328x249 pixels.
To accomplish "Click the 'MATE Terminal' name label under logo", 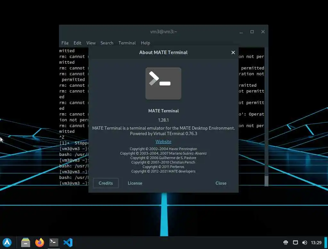I will [x=163, y=111].
